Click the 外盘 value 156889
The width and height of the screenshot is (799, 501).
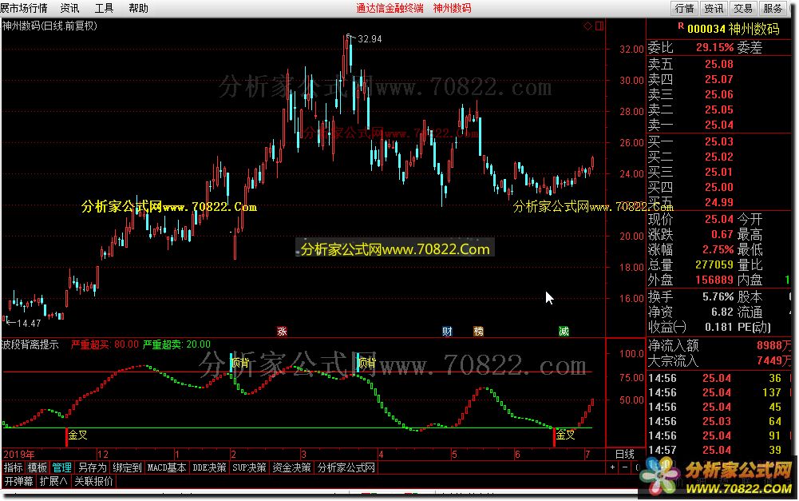pos(714,280)
